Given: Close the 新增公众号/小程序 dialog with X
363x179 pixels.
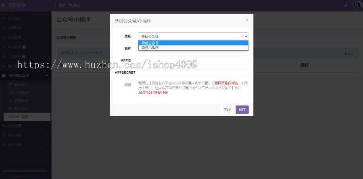Looking at the screenshot, I should tap(247, 20).
